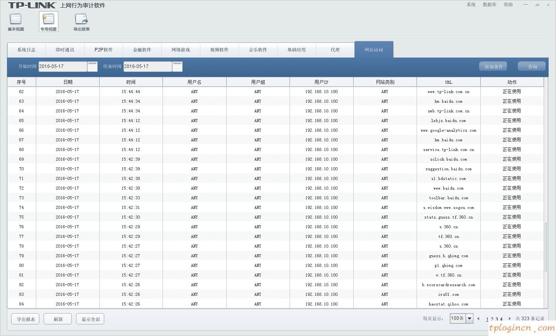556x336 pixels.
Task: Click the 开始时间 start date input field
Action: pos(63,66)
